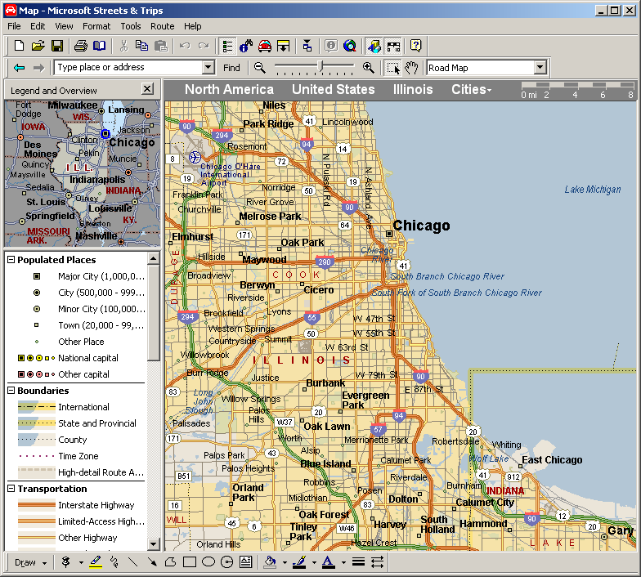Click the New map icon
This screenshot has height=577, width=641.
(x=19, y=46)
